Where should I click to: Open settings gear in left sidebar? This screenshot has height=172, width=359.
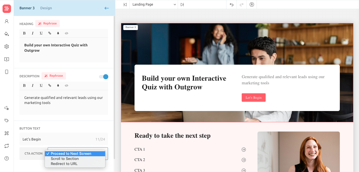[x=7, y=47]
